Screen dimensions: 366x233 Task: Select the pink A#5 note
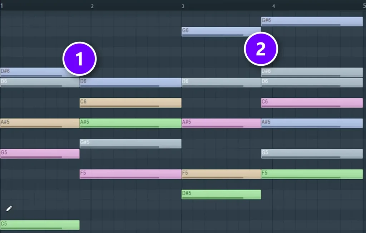click(221, 123)
